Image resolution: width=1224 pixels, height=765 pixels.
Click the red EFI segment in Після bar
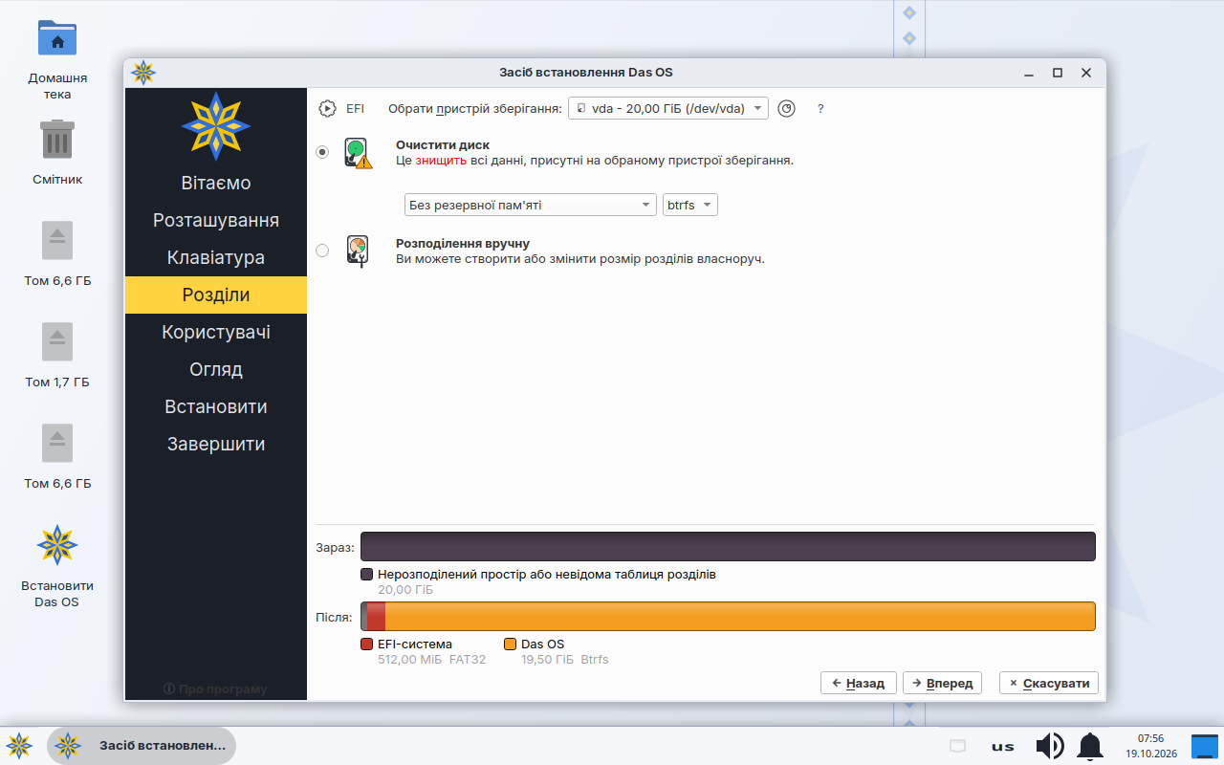point(376,616)
